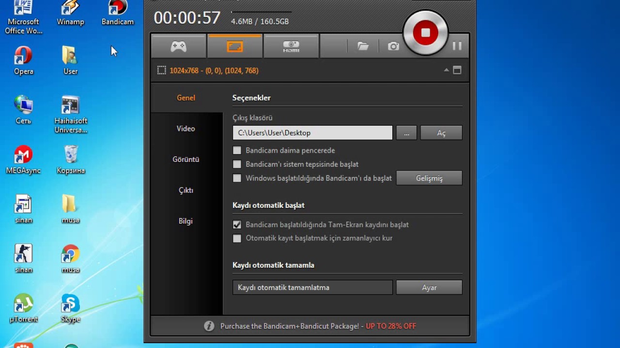
Task: Open the Корзина recycle bin
Action: [71, 160]
